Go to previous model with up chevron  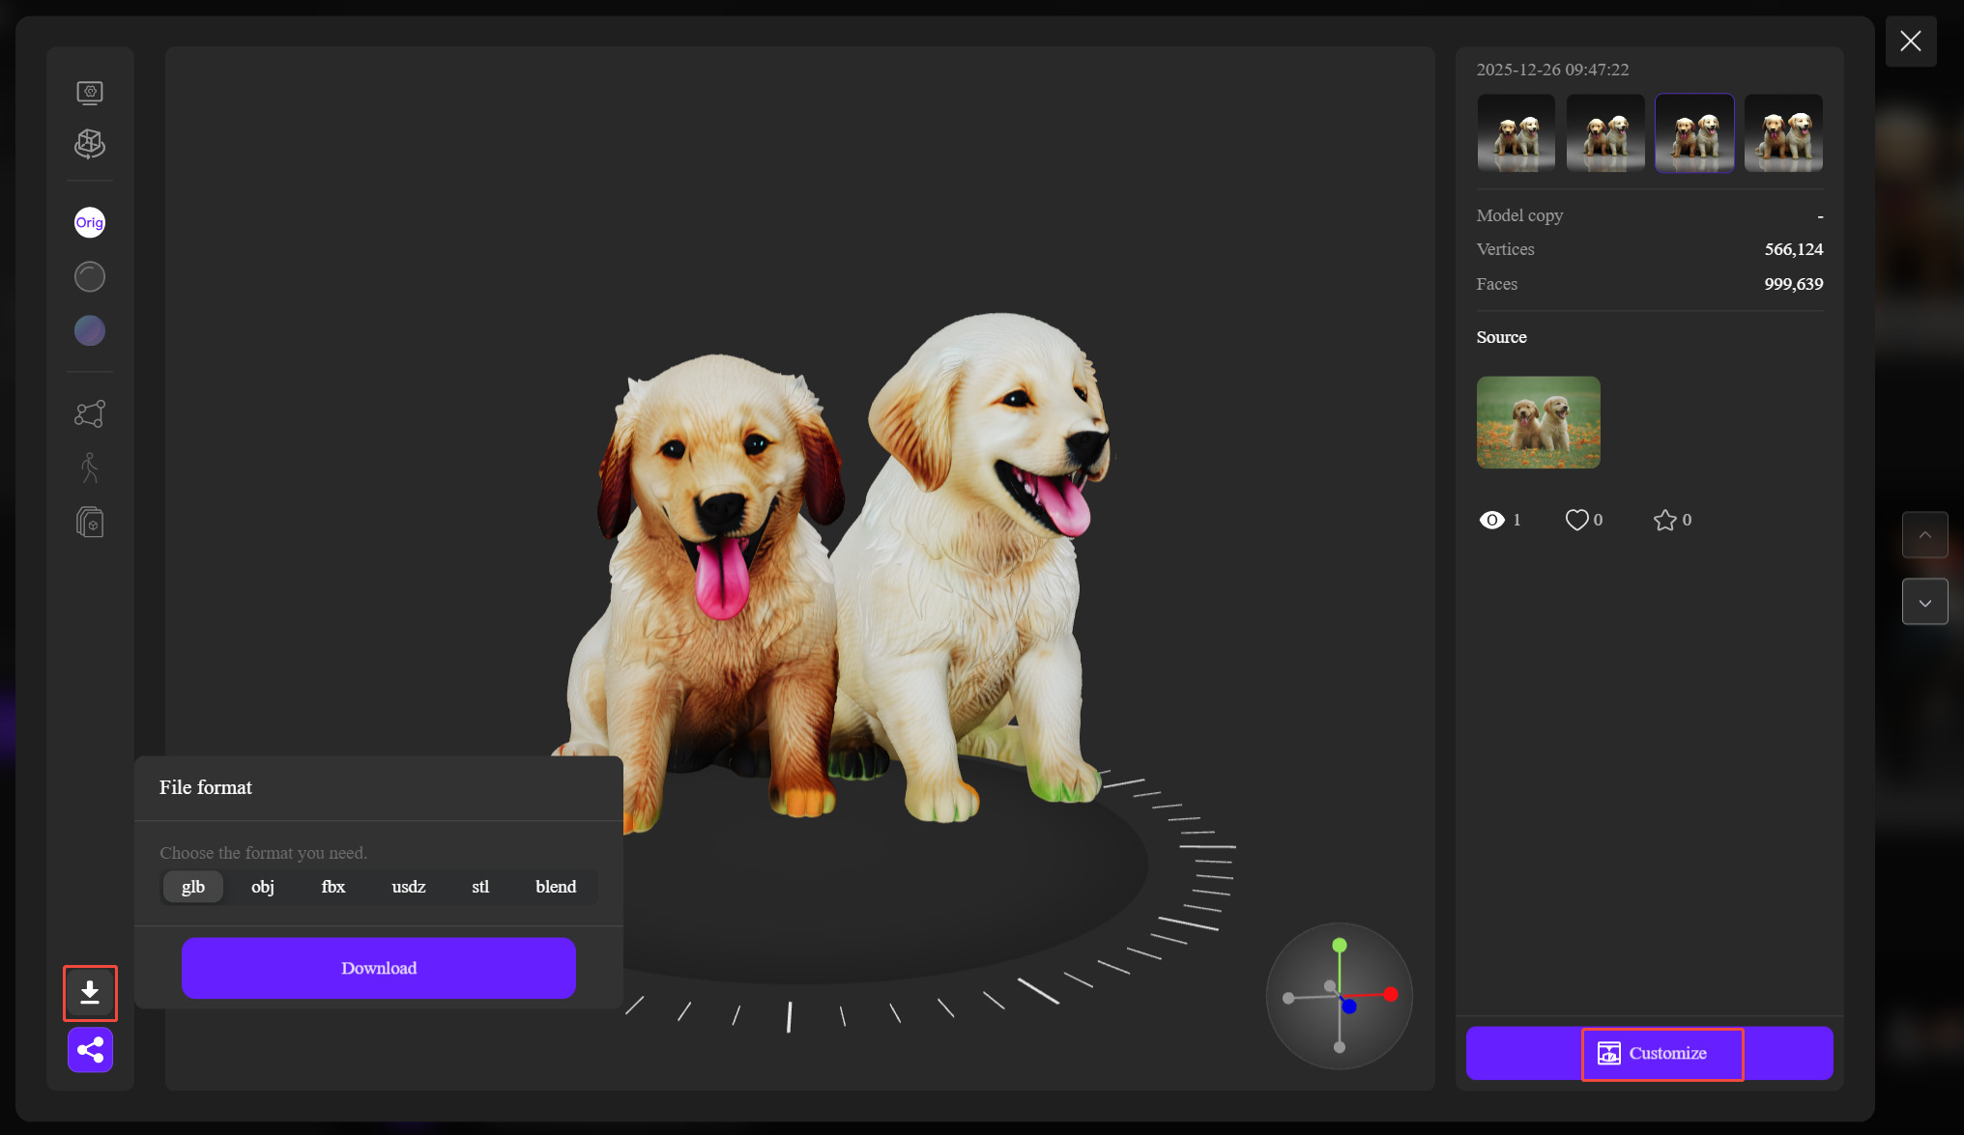pyautogui.click(x=1924, y=534)
